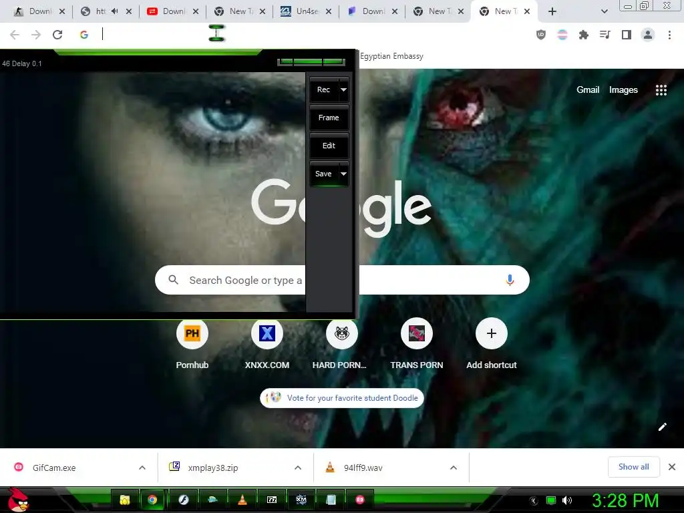684x513 pixels.
Task: Open the XMPlay taskbar icon
Action: click(x=301, y=500)
